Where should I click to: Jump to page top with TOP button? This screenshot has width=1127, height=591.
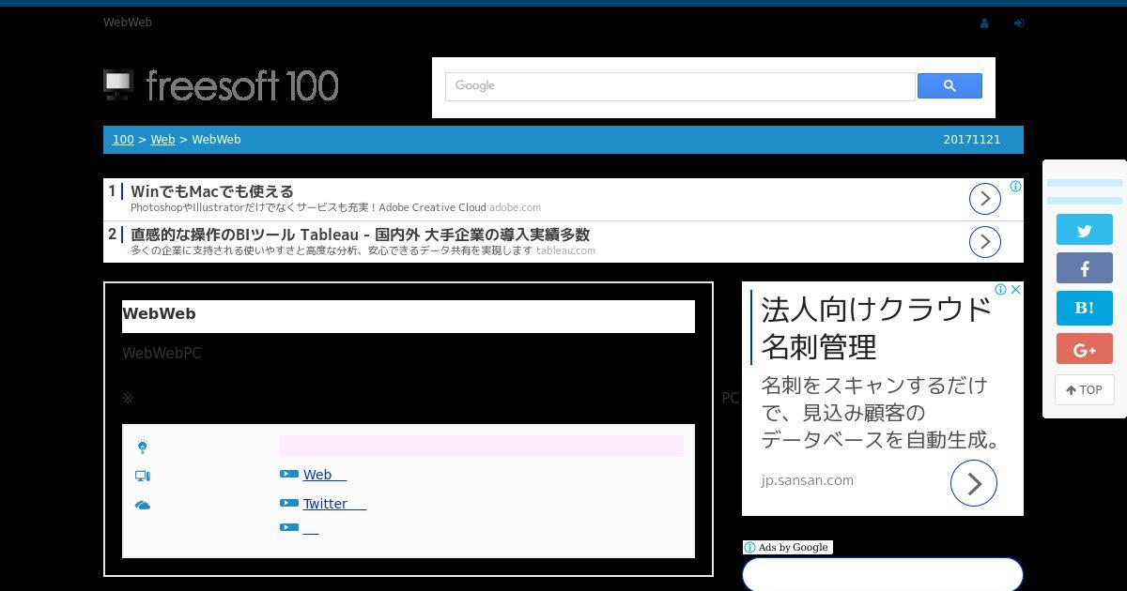(x=1085, y=390)
